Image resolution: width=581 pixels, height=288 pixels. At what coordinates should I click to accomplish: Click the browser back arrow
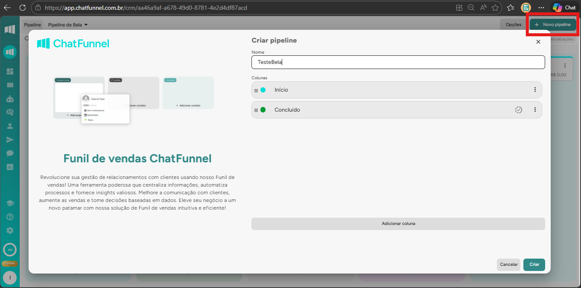click(7, 8)
